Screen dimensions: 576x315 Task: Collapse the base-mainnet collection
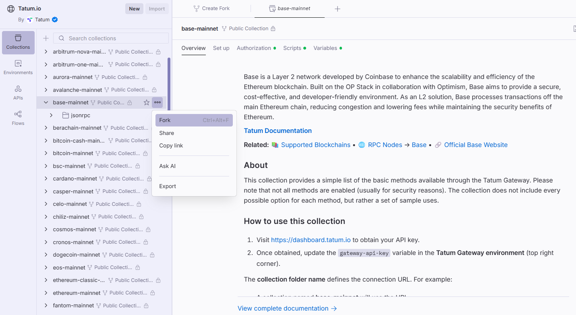(46, 102)
